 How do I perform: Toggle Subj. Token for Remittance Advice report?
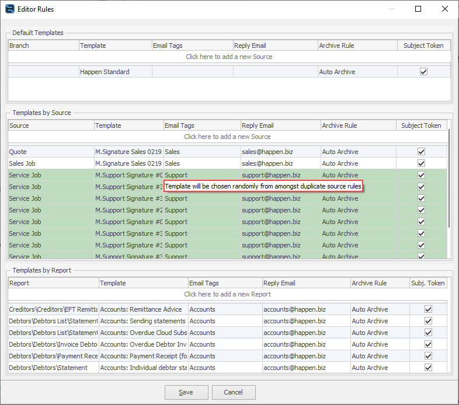pos(428,309)
